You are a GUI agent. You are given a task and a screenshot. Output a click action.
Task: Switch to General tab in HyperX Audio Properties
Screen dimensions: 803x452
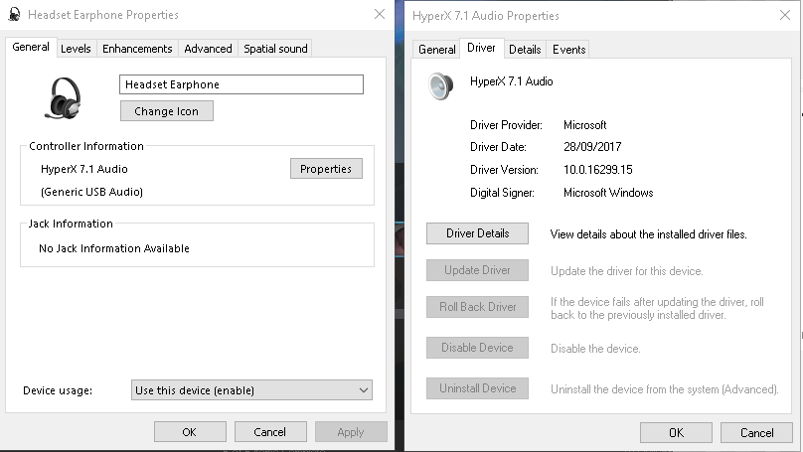coord(437,50)
